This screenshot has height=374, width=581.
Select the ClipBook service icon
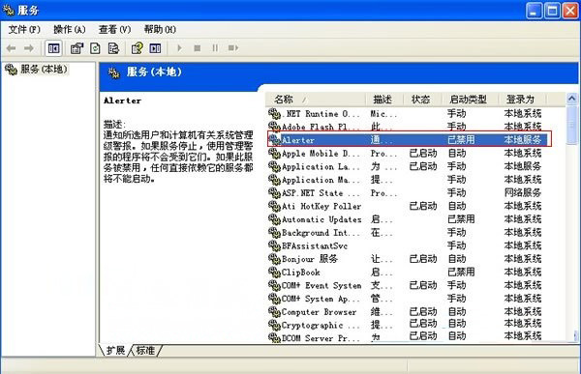[x=274, y=273]
